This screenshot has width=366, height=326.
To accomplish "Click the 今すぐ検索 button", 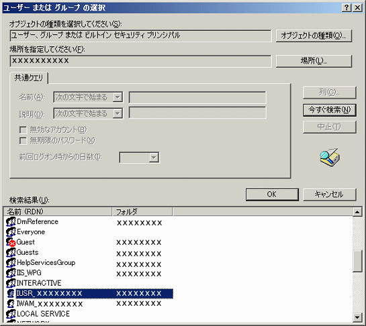I will pyautogui.click(x=330, y=110).
